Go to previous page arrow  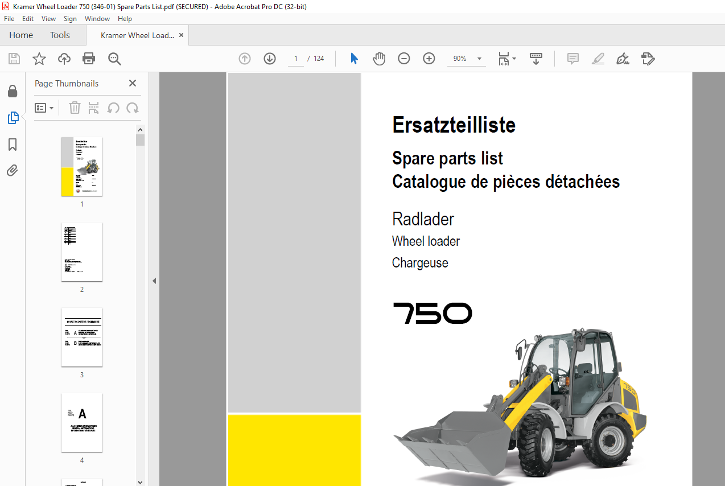coord(245,59)
